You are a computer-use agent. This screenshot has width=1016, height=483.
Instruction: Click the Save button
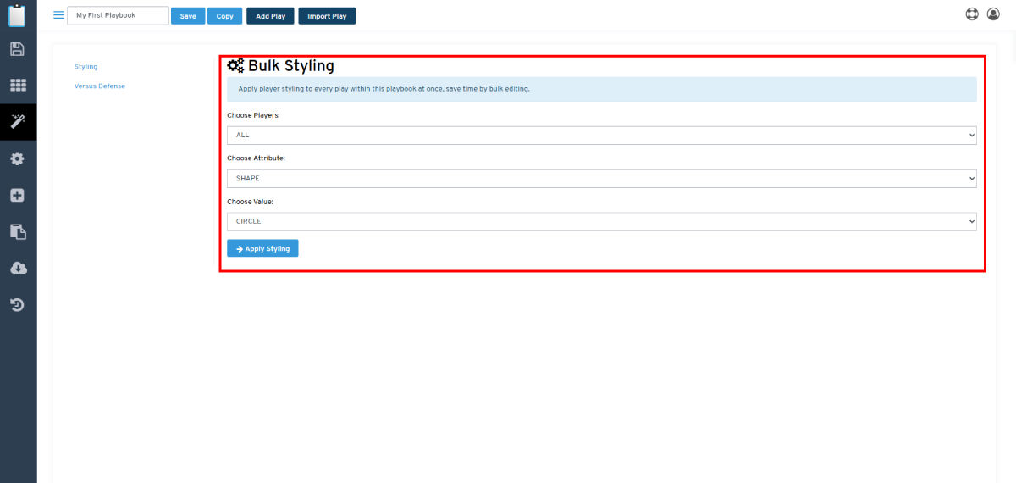point(188,16)
